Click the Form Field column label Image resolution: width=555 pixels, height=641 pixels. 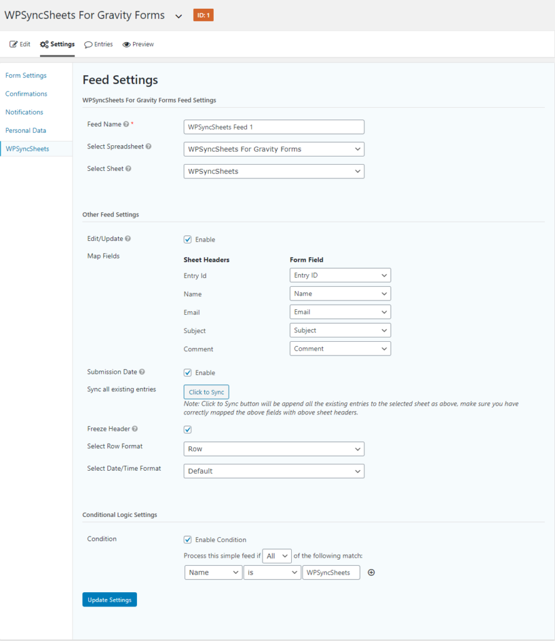306,260
